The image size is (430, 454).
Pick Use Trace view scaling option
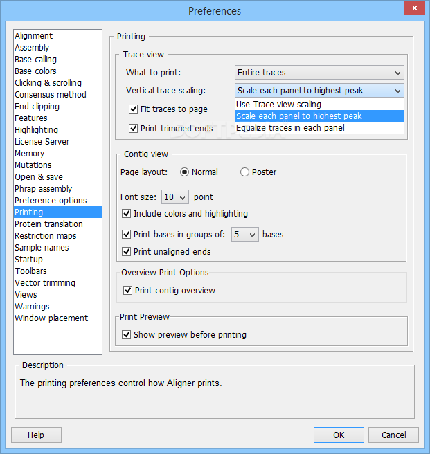point(319,105)
